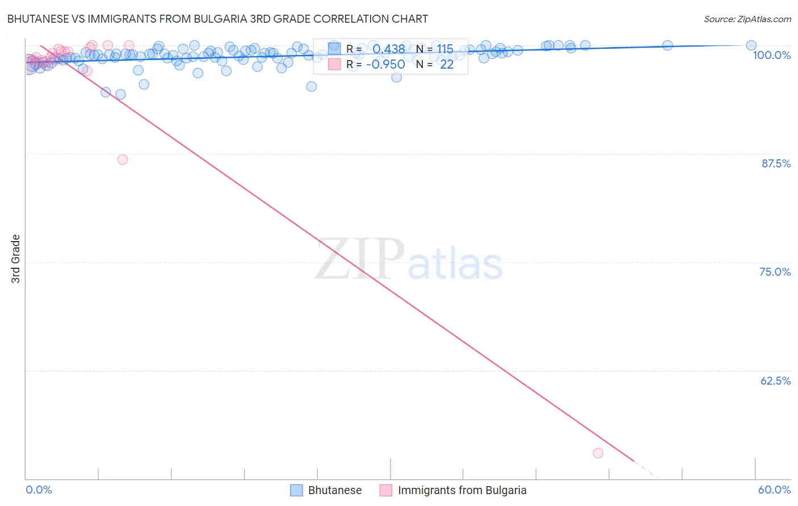This screenshot has width=798, height=506.
Task: Click the 87.5% y-axis label
Action: tap(776, 163)
